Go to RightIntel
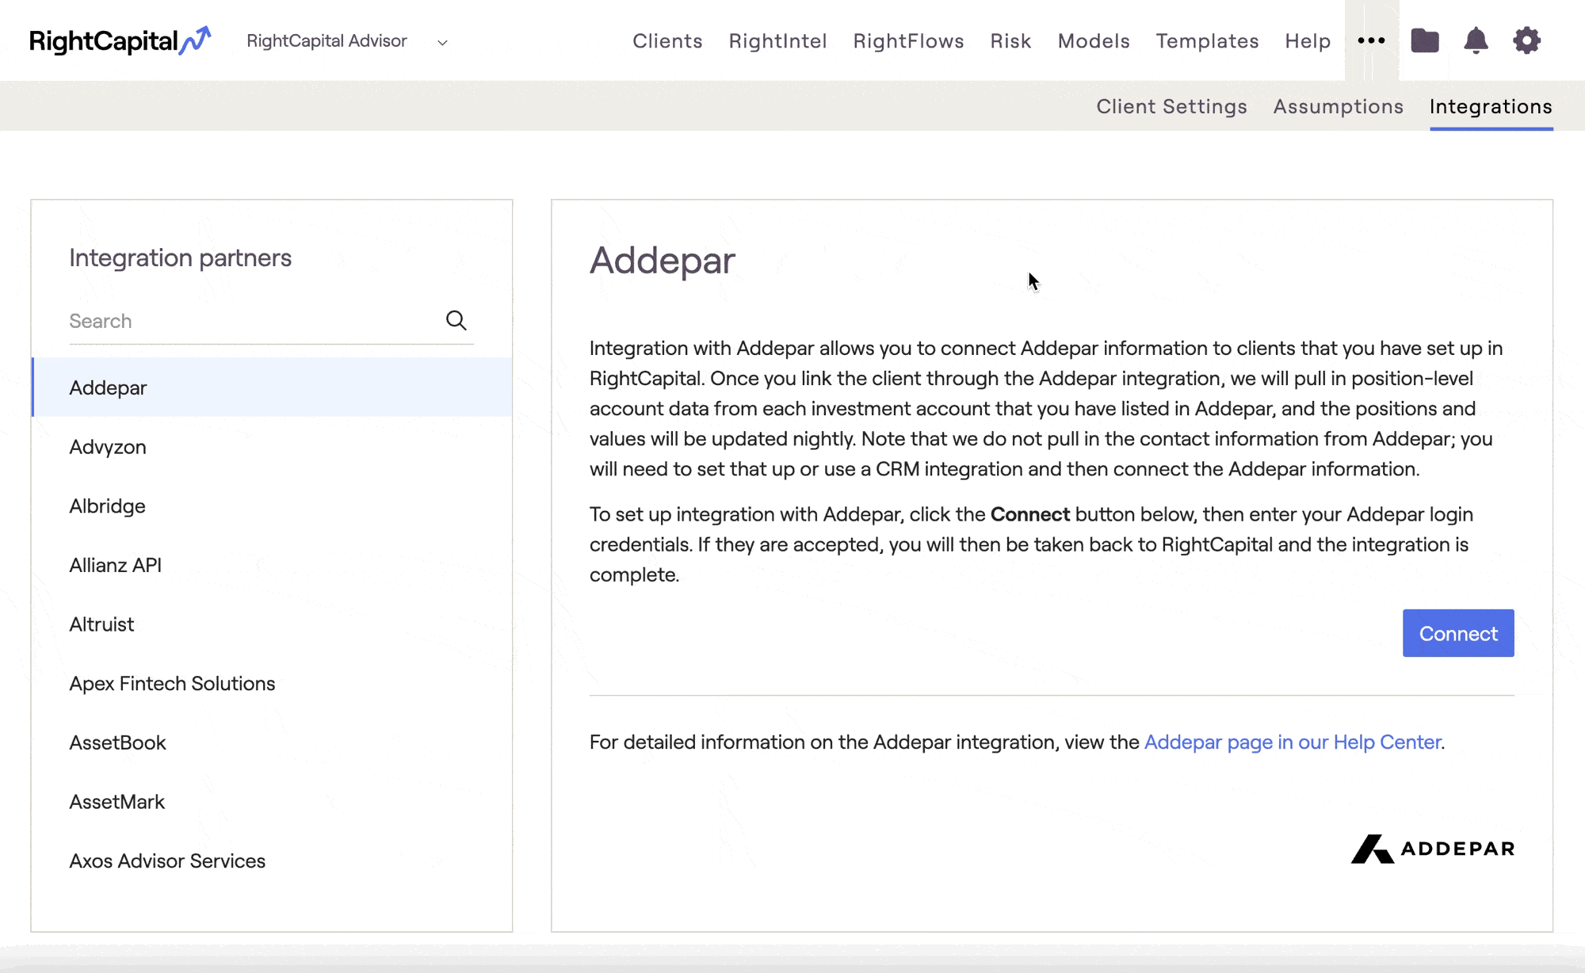 tap(777, 41)
